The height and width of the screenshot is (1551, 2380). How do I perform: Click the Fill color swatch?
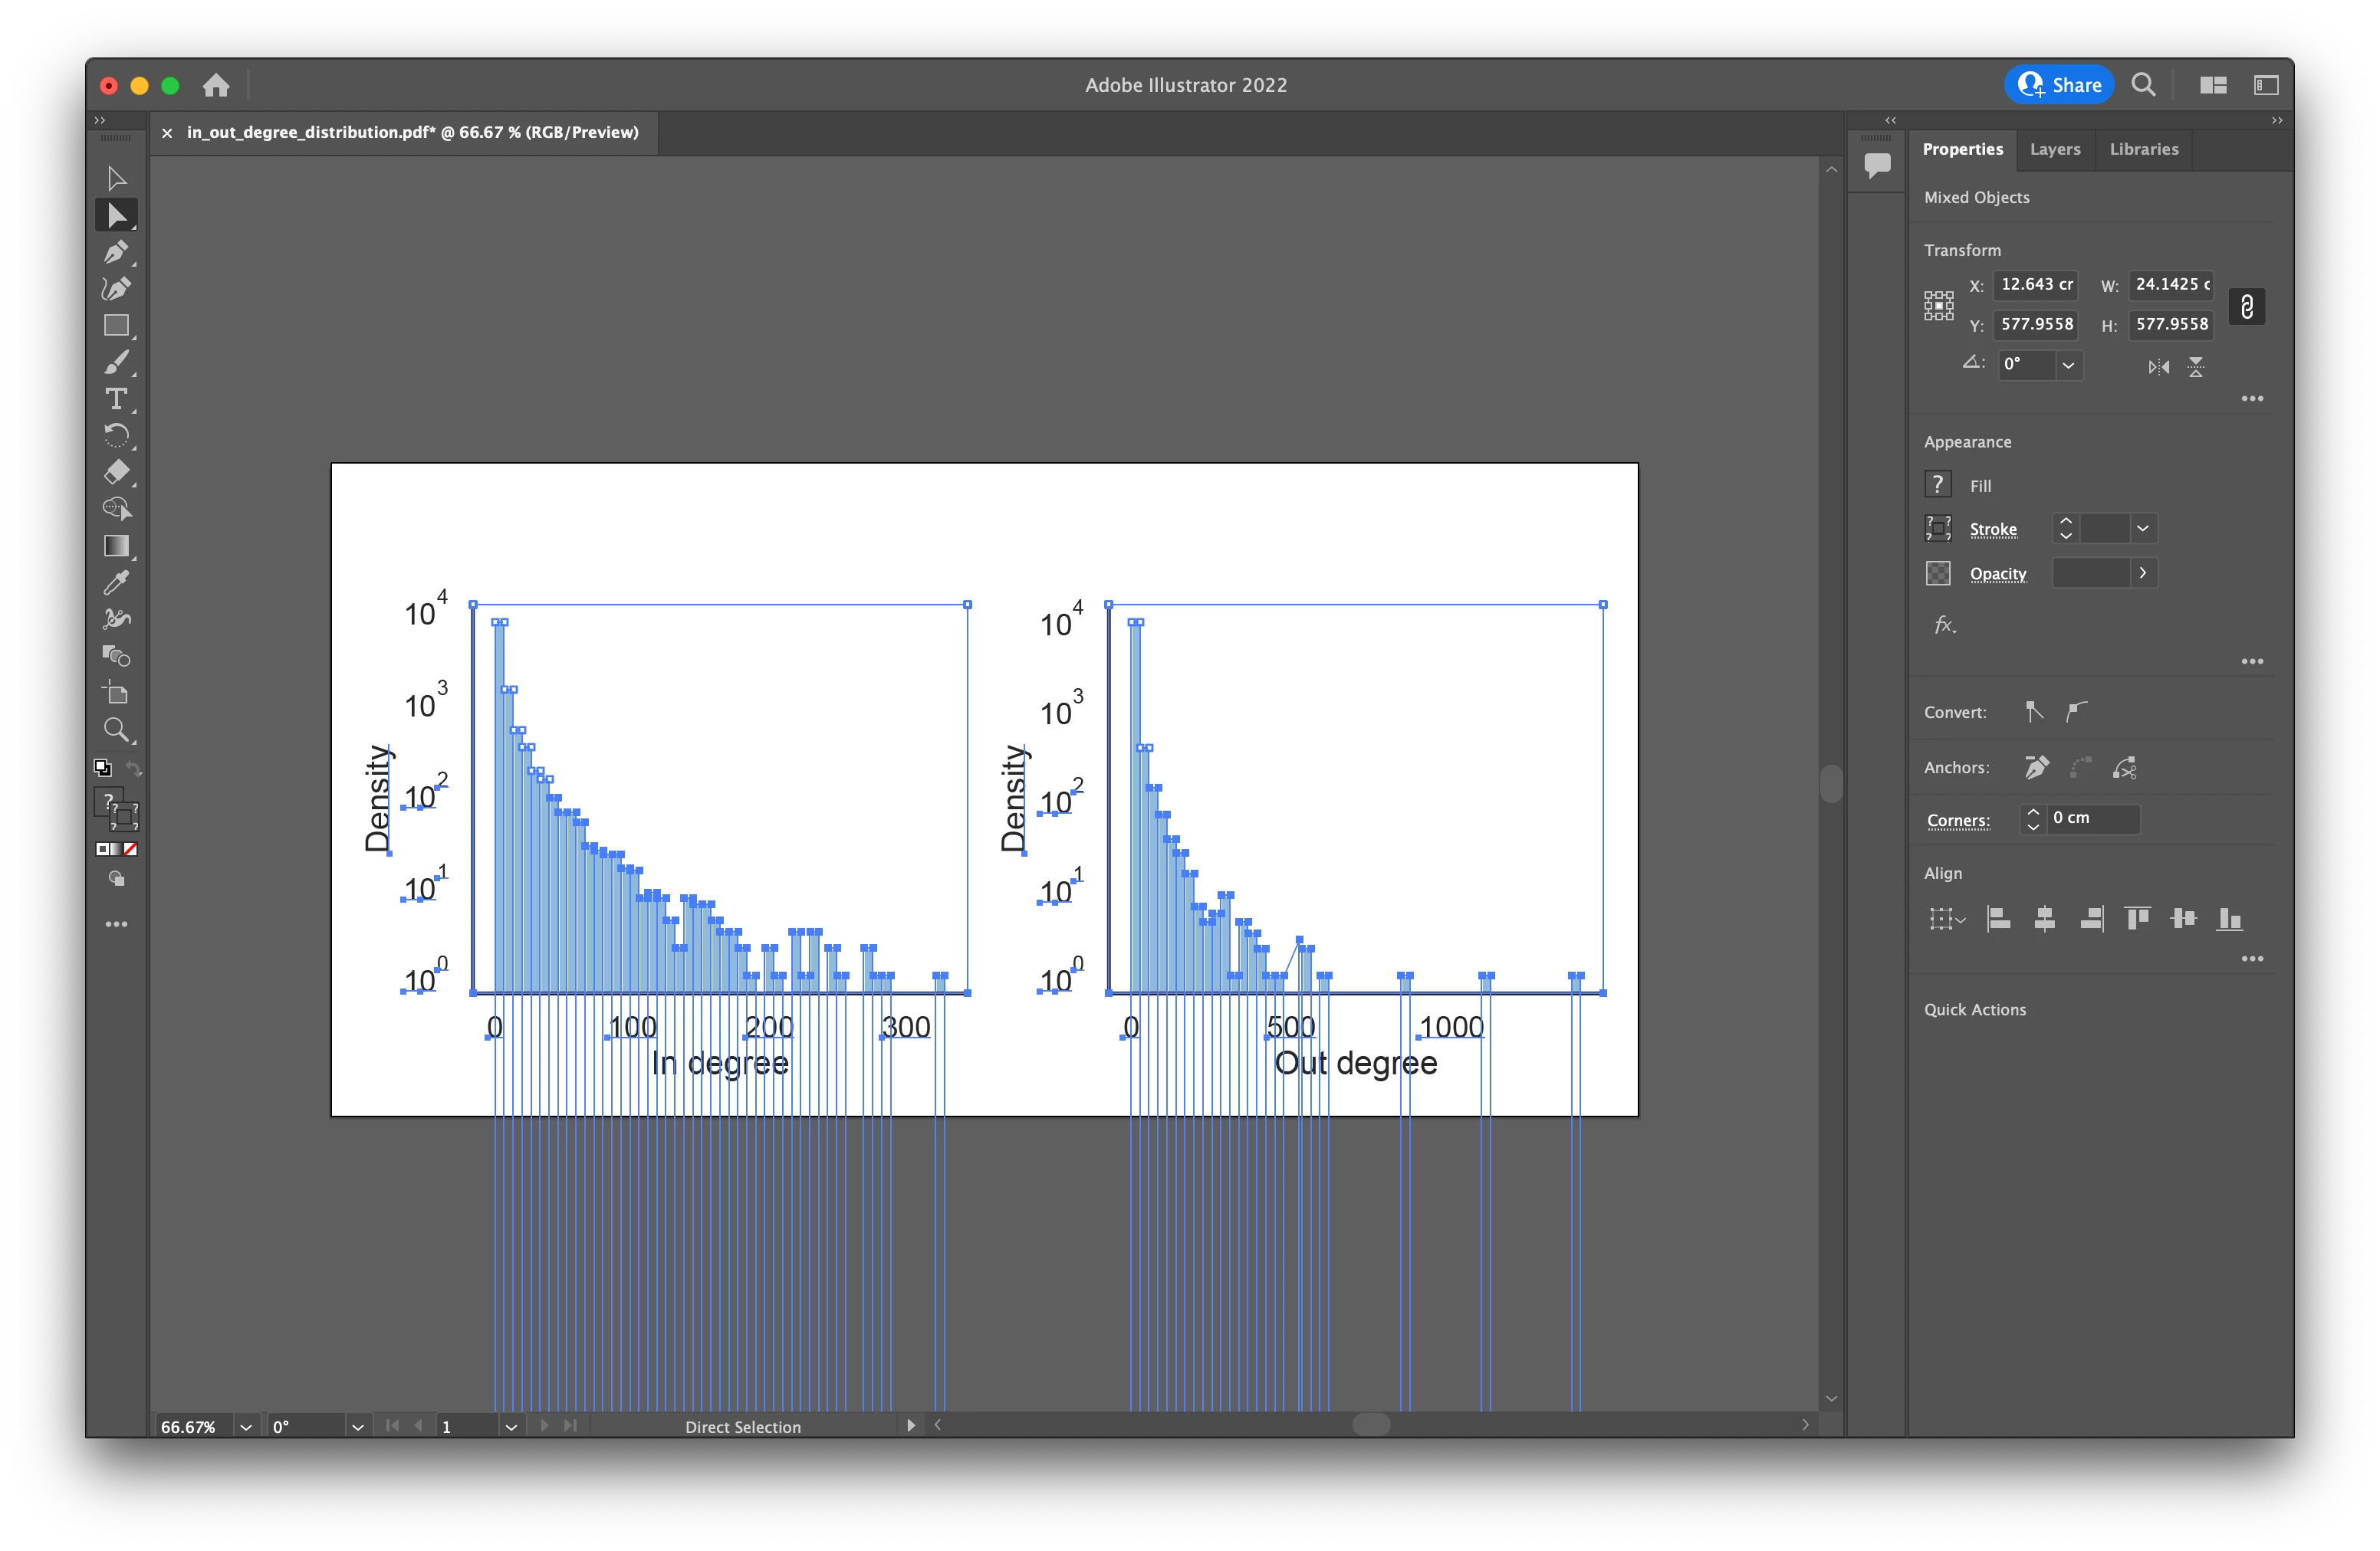point(1937,484)
